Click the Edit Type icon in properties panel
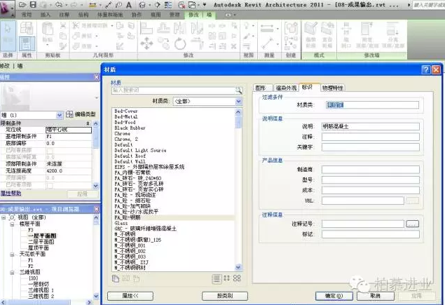This screenshot has width=445, height=305. pyautogui.click(x=69, y=114)
